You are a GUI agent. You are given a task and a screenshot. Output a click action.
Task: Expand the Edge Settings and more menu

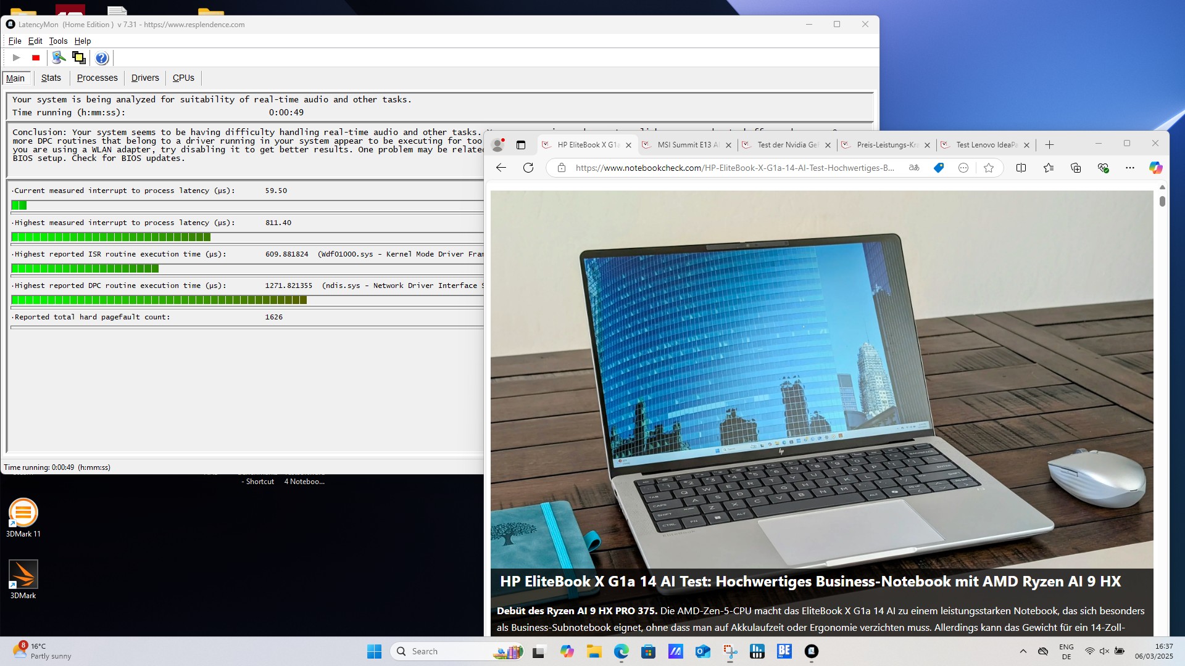[1129, 168]
